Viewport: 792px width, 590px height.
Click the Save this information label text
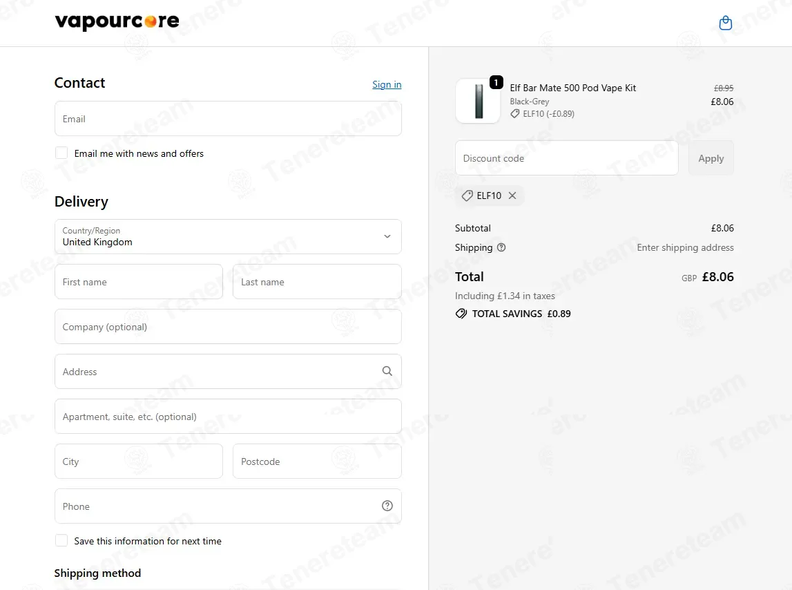[148, 541]
